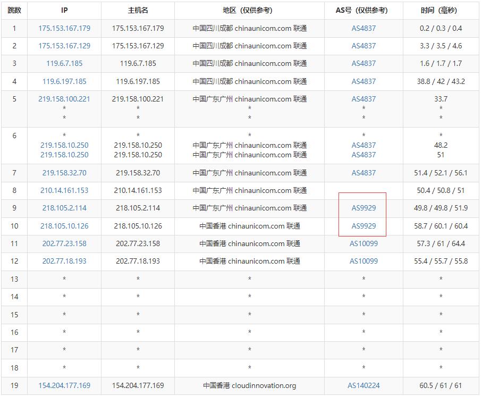Image resolution: width=482 pixels, height=396 pixels.
Task: Select hostname cell 218.105.2.114
Action: tap(138, 208)
